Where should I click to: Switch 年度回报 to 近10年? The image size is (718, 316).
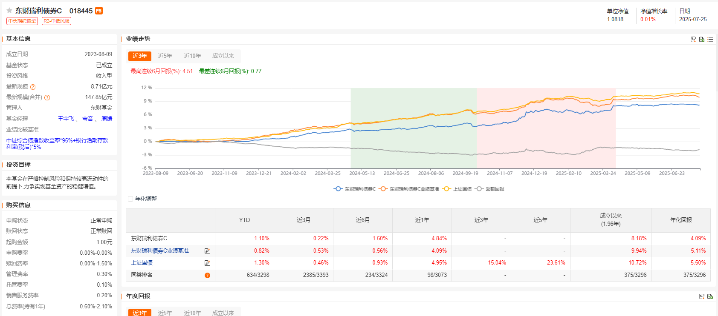192,313
